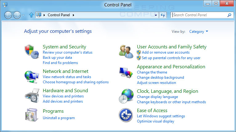Open the Appearance and Personalization monitor icon

click(126, 73)
